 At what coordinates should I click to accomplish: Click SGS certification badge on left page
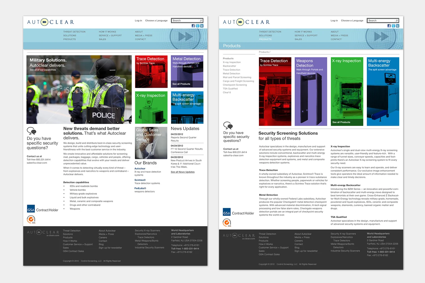[x=31, y=219]
